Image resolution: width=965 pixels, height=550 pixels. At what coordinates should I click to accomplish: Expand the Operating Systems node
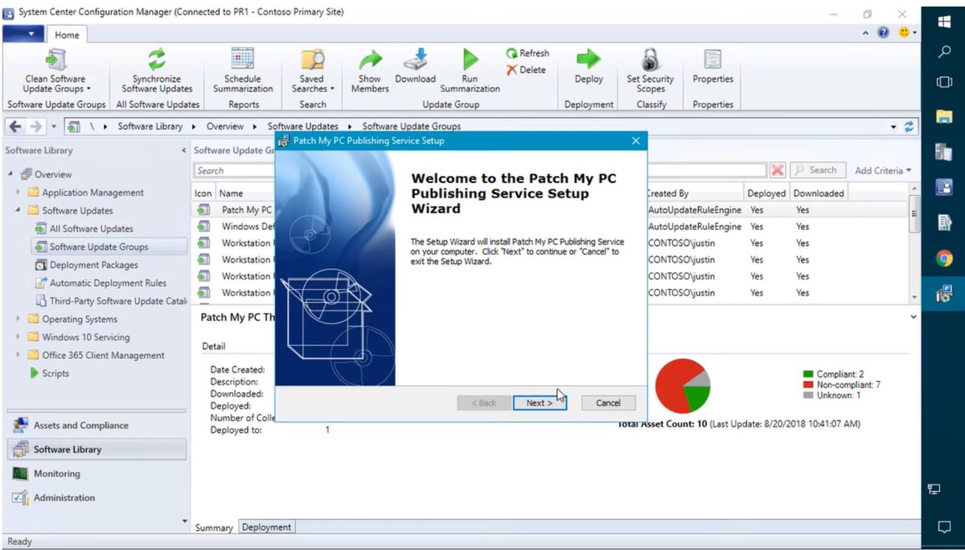[x=18, y=319]
